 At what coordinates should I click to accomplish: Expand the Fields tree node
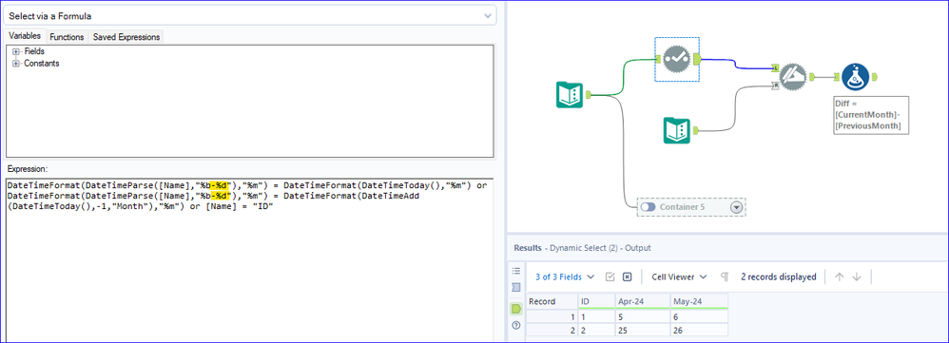point(16,51)
